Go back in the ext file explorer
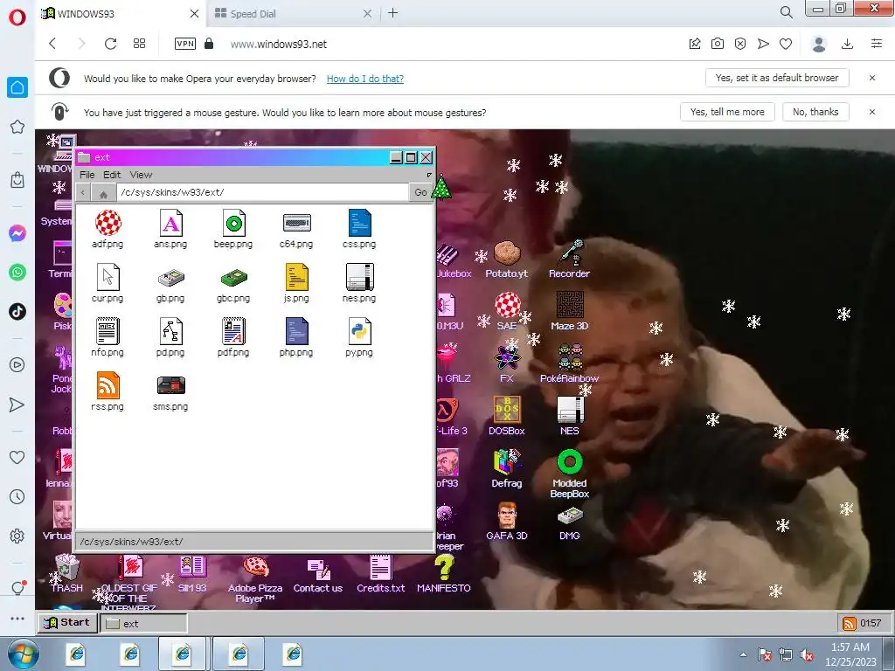 pos(83,192)
